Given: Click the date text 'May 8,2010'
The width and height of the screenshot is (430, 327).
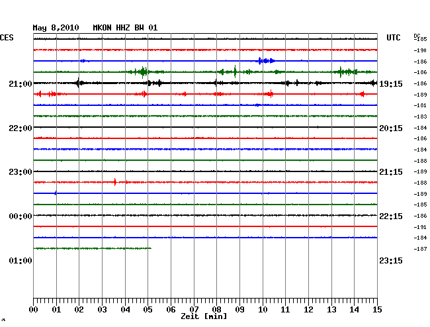Looking at the screenshot, I should pos(56,28).
